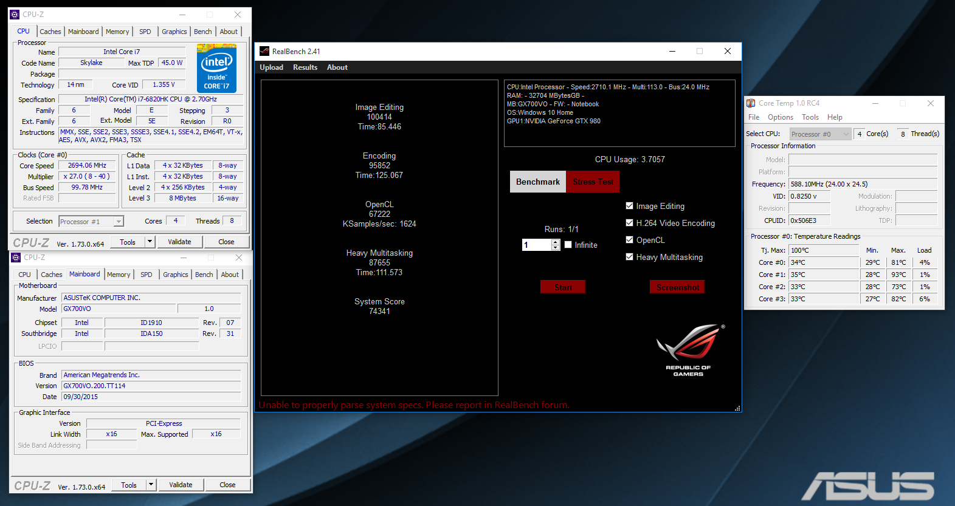Click Validate in bottom CPU-Z window
This screenshot has height=506, width=955.
(x=181, y=485)
